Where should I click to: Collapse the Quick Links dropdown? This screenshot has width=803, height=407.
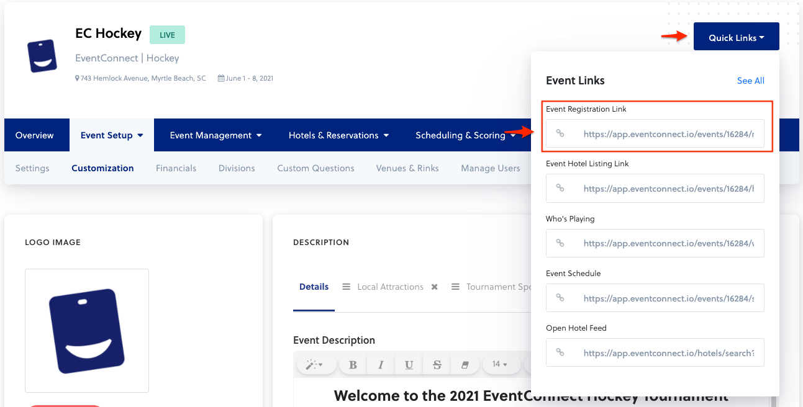point(736,38)
